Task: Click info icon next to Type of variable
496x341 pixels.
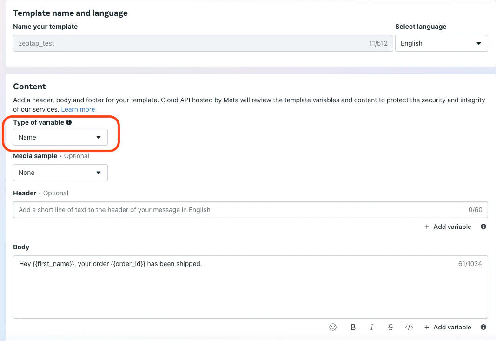Action: coord(69,122)
